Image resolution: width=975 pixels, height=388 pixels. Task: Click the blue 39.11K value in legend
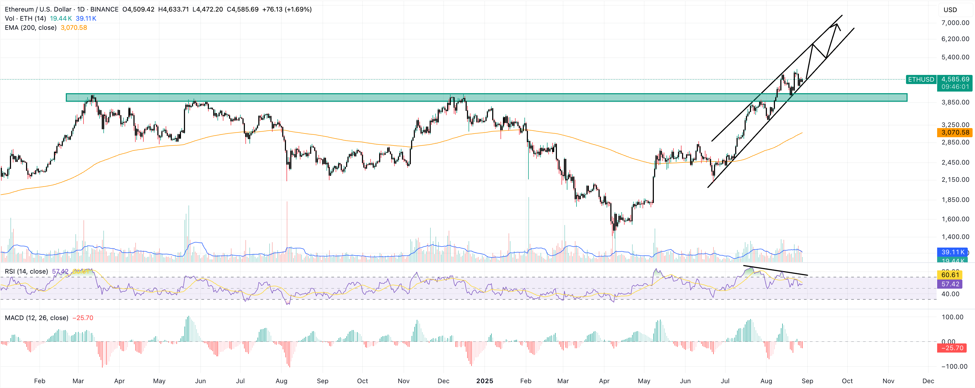click(86, 18)
